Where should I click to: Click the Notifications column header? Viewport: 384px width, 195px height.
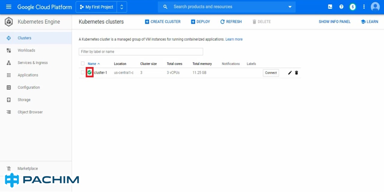[x=231, y=64]
